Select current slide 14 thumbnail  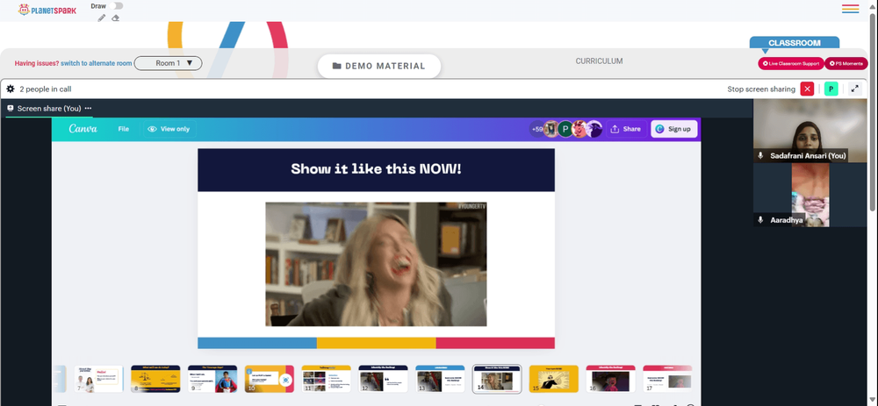click(497, 379)
